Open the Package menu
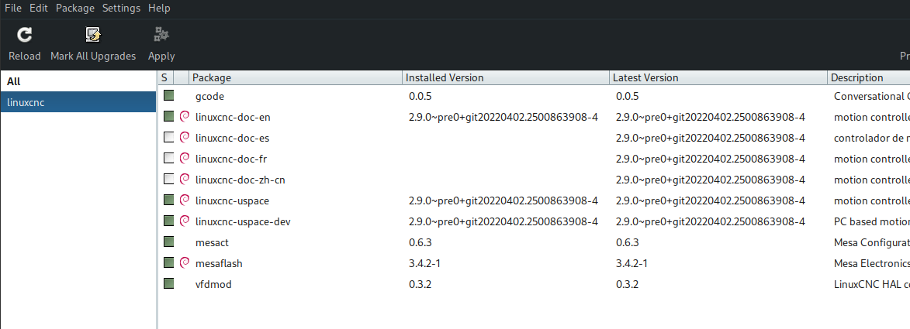Screen dimensions: 910x329 point(75,8)
